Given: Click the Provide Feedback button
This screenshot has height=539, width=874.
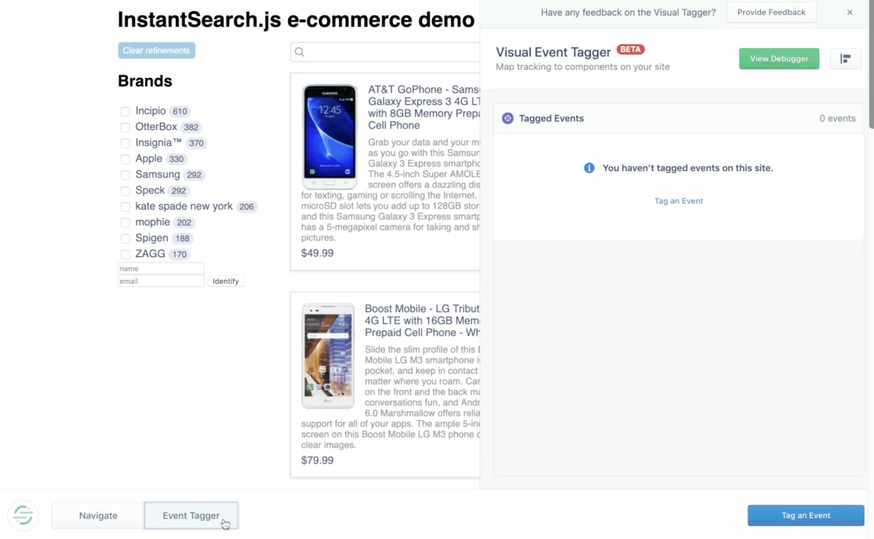Looking at the screenshot, I should (x=771, y=12).
